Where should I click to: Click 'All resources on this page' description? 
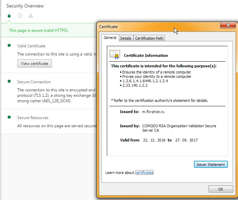coord(57,126)
